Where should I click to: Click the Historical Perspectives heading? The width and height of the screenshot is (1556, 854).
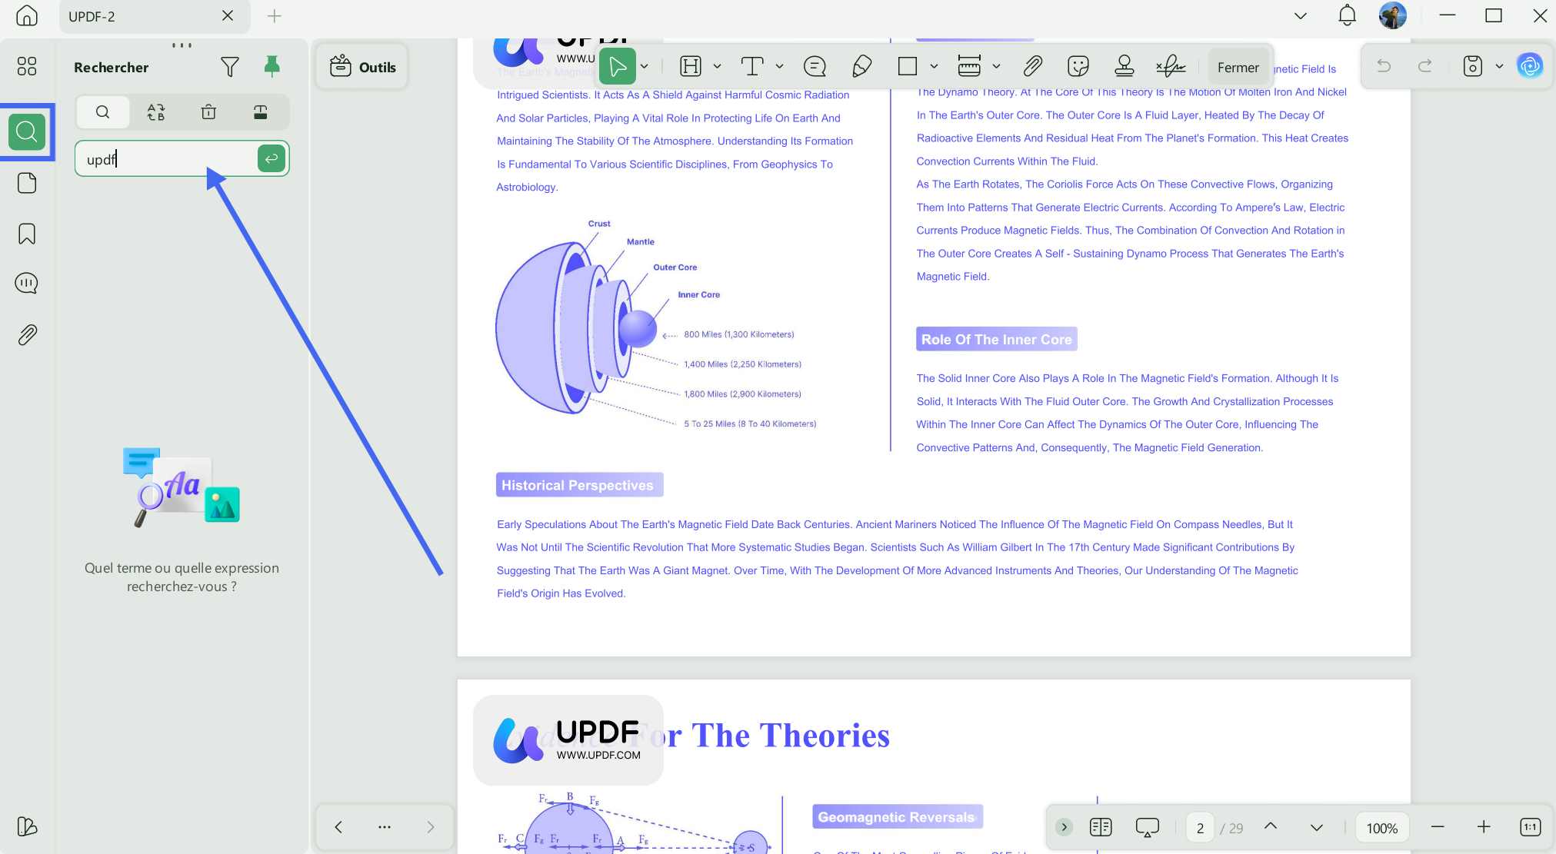578,485
